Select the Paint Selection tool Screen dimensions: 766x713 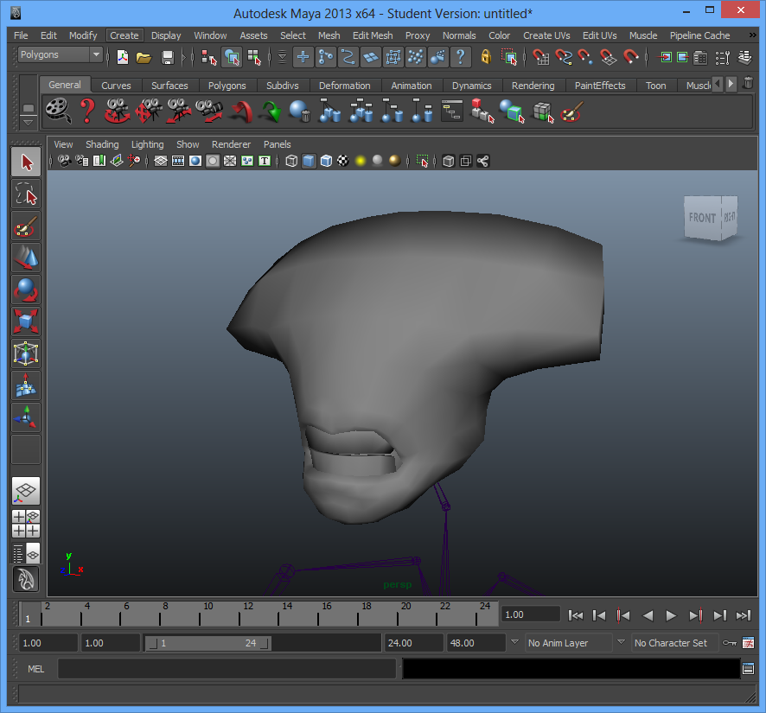[26, 226]
